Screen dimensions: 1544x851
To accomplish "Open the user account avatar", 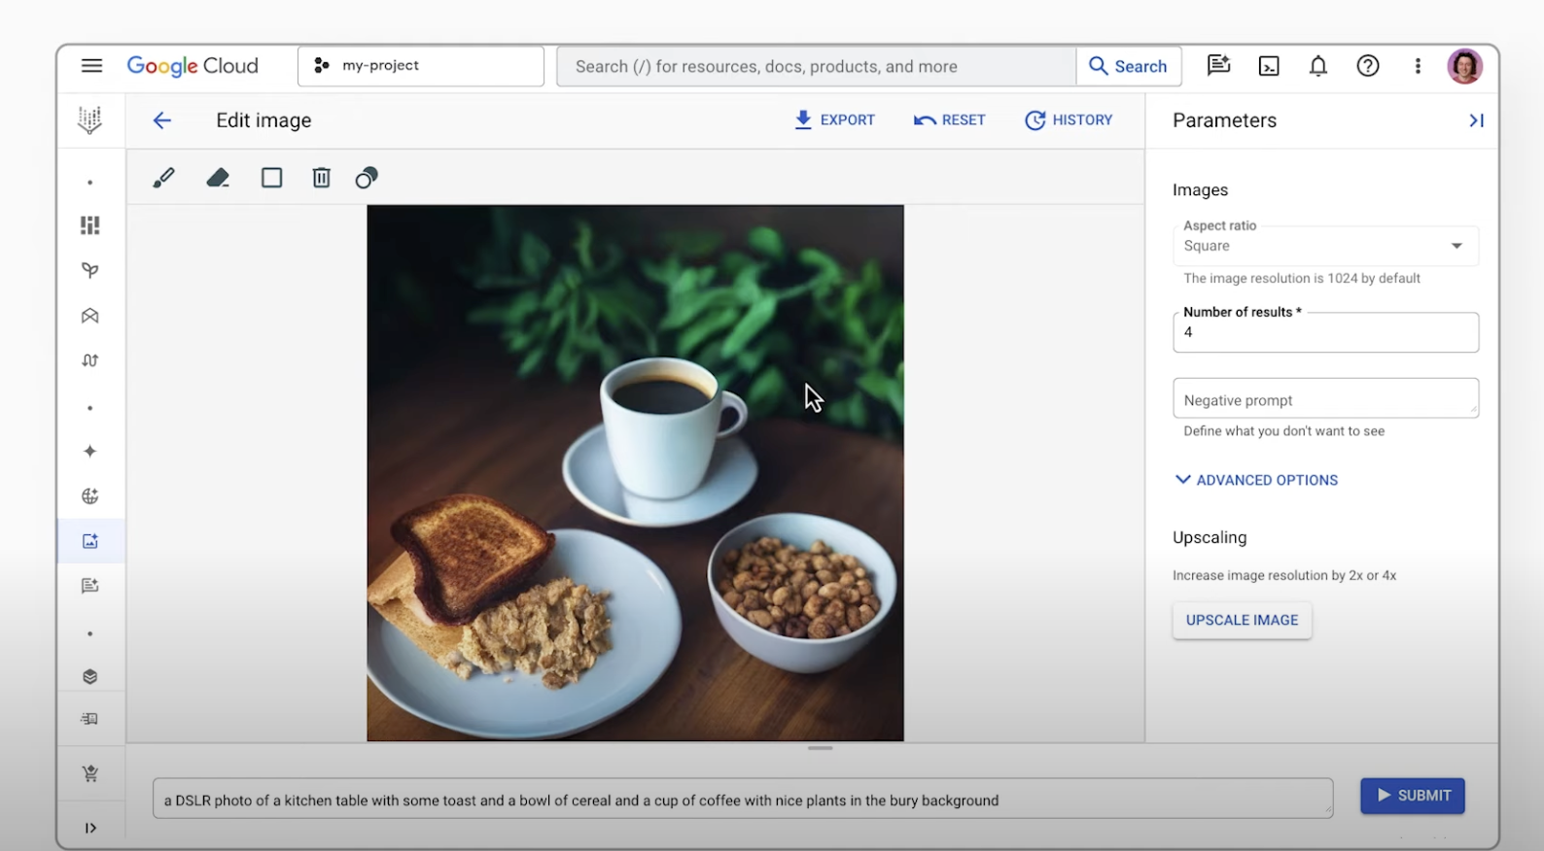I will coord(1464,66).
